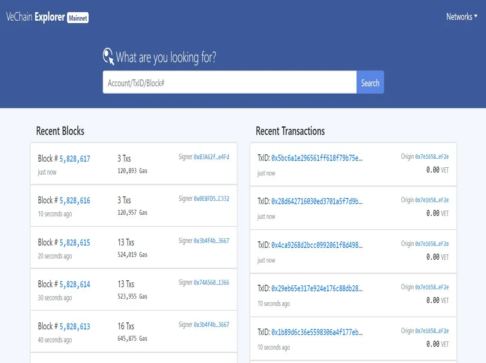Viewport: 486px width, 363px height.
Task: Open origin address of transaction 0x28d6427…
Action: tap(432, 200)
